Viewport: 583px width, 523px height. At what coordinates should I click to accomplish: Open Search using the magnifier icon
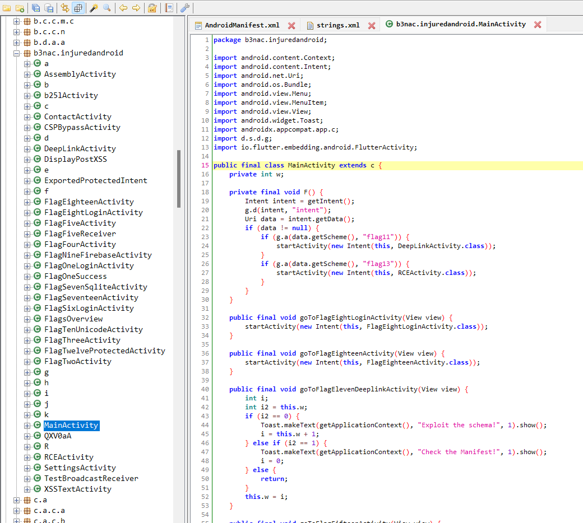pyautogui.click(x=108, y=8)
